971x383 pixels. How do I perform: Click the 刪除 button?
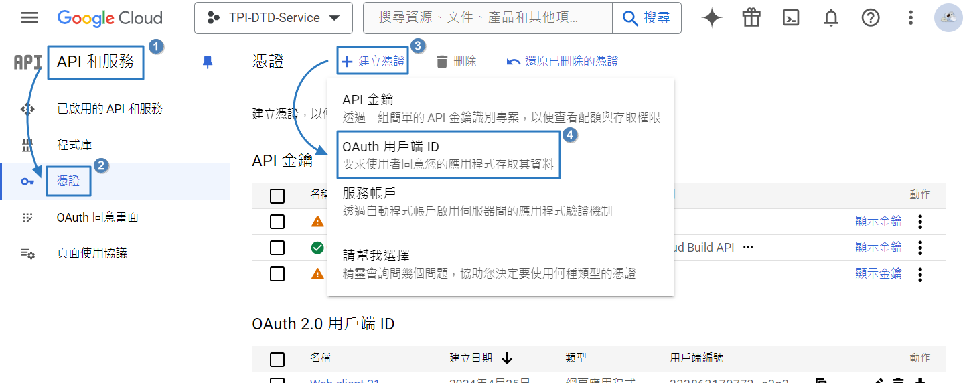tap(456, 62)
